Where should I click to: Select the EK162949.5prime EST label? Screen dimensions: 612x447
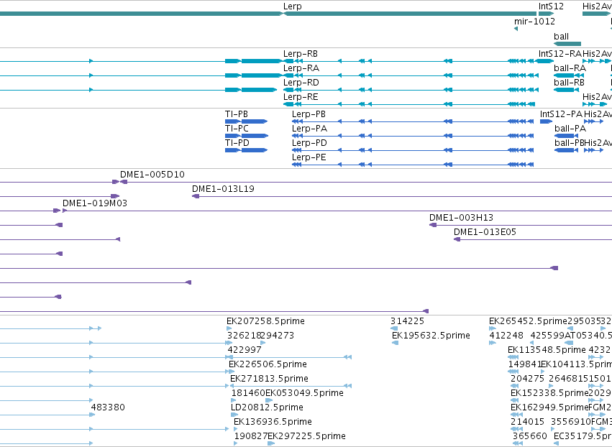(x=549, y=407)
